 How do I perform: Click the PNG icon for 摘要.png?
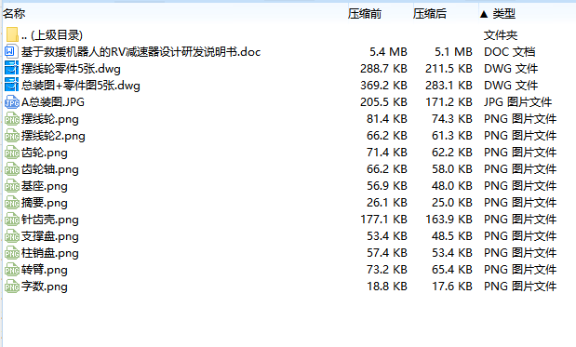(12, 203)
